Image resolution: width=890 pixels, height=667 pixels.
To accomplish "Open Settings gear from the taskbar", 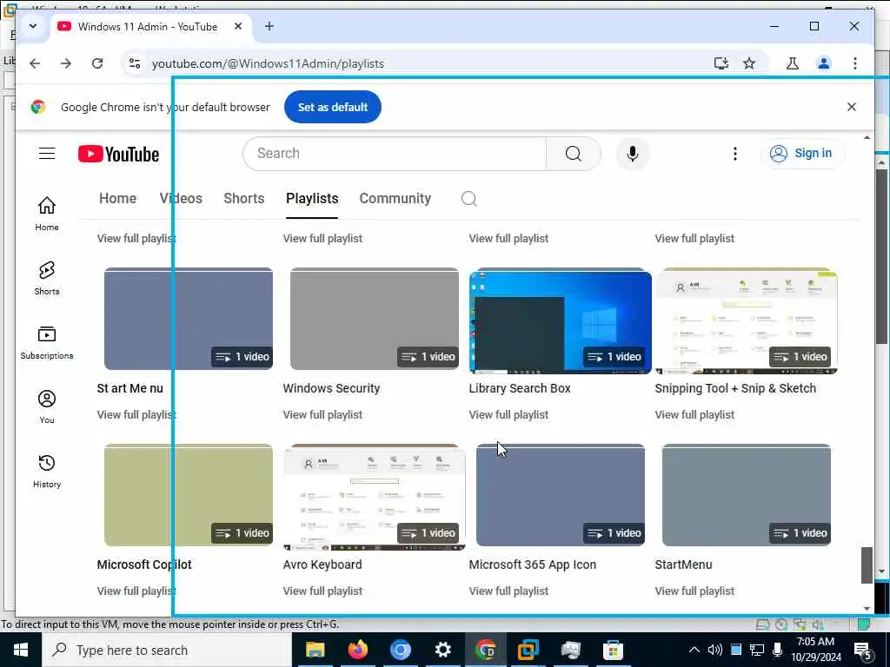I will click(442, 650).
